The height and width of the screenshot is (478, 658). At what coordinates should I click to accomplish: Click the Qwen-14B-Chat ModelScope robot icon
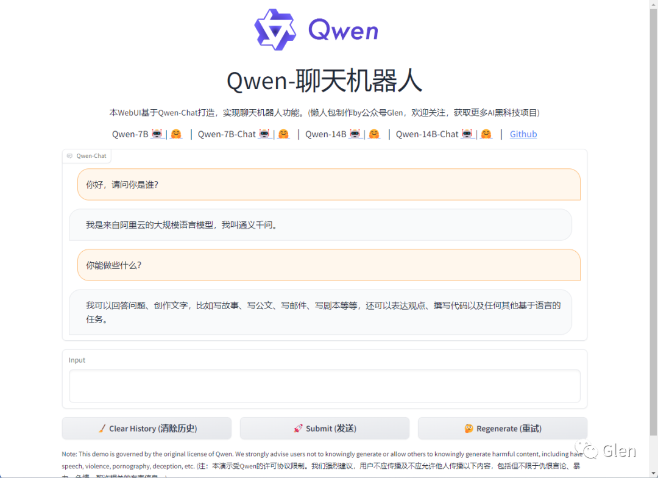click(x=467, y=134)
